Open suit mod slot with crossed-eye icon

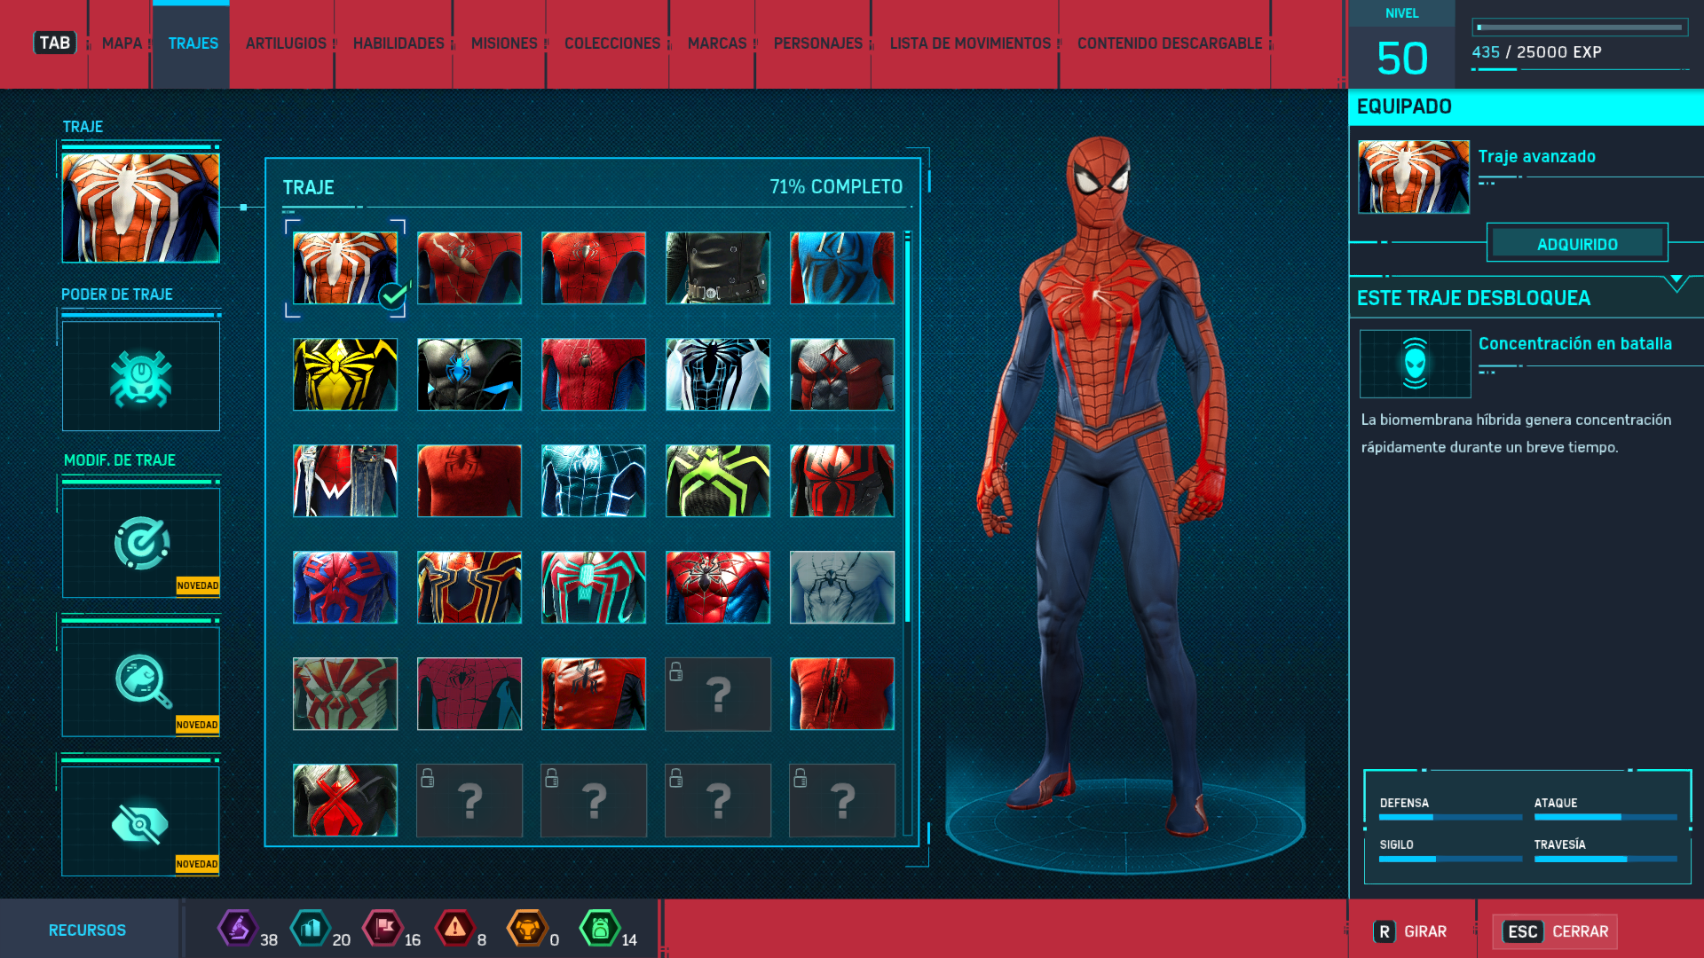(140, 821)
